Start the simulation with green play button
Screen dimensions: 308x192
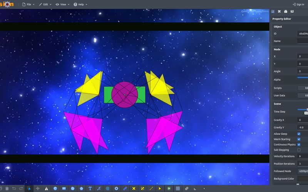click(169, 189)
